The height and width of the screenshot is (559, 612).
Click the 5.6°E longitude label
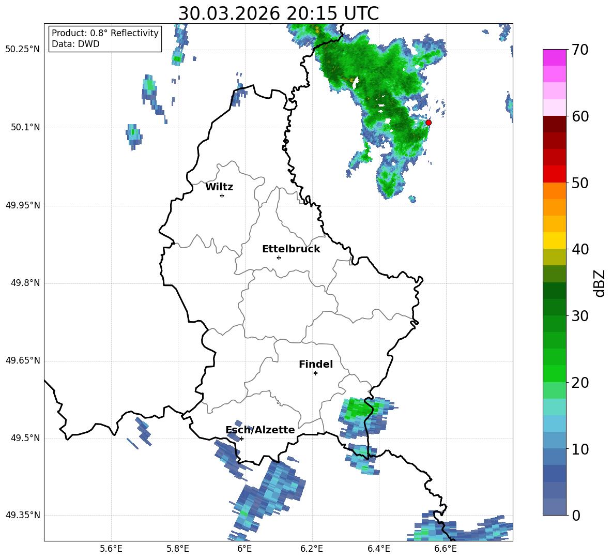(111, 549)
